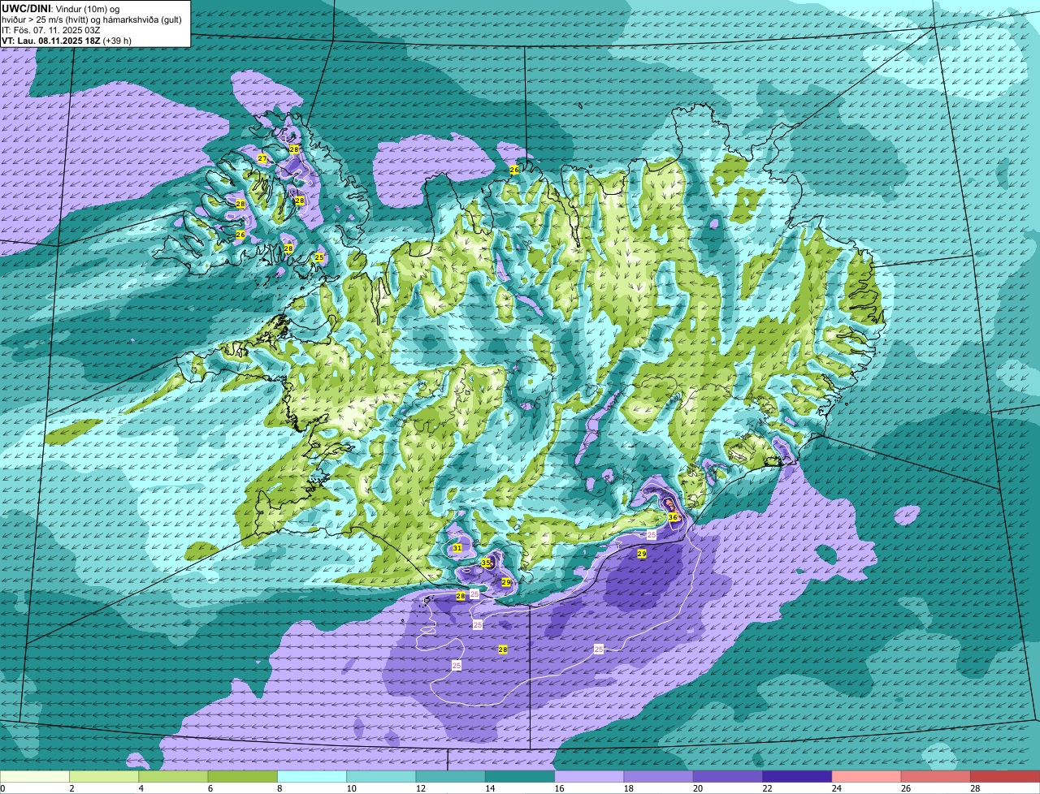Screen dimensions: 1040x794
Task: Click the legend scale number 18
Action: click(627, 788)
